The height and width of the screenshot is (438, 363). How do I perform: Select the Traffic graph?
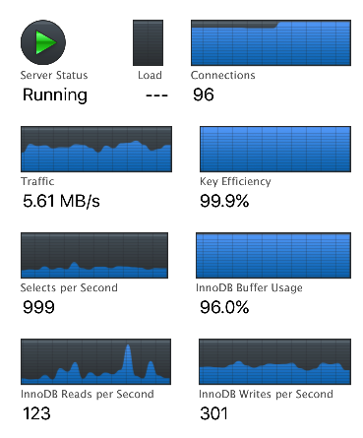pos(96,149)
